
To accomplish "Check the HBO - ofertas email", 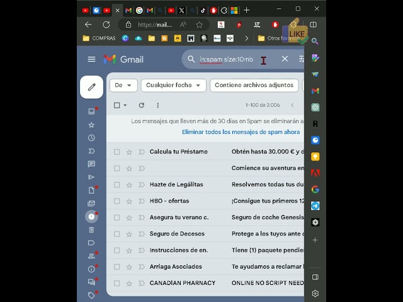I will [117, 201].
